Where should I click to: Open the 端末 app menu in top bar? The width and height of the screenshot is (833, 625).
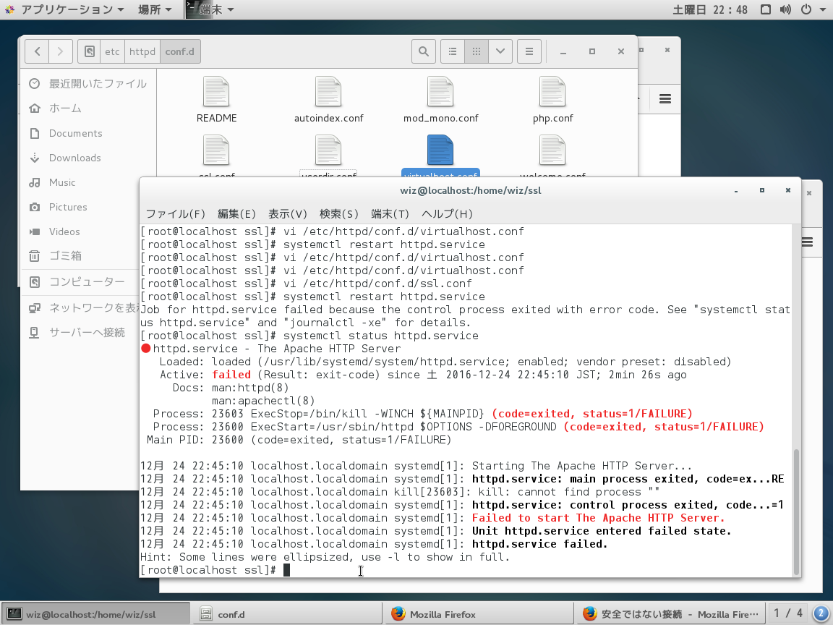point(211,9)
